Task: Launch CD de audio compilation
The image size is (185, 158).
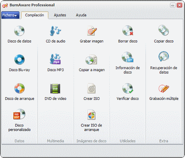Action: (55, 34)
